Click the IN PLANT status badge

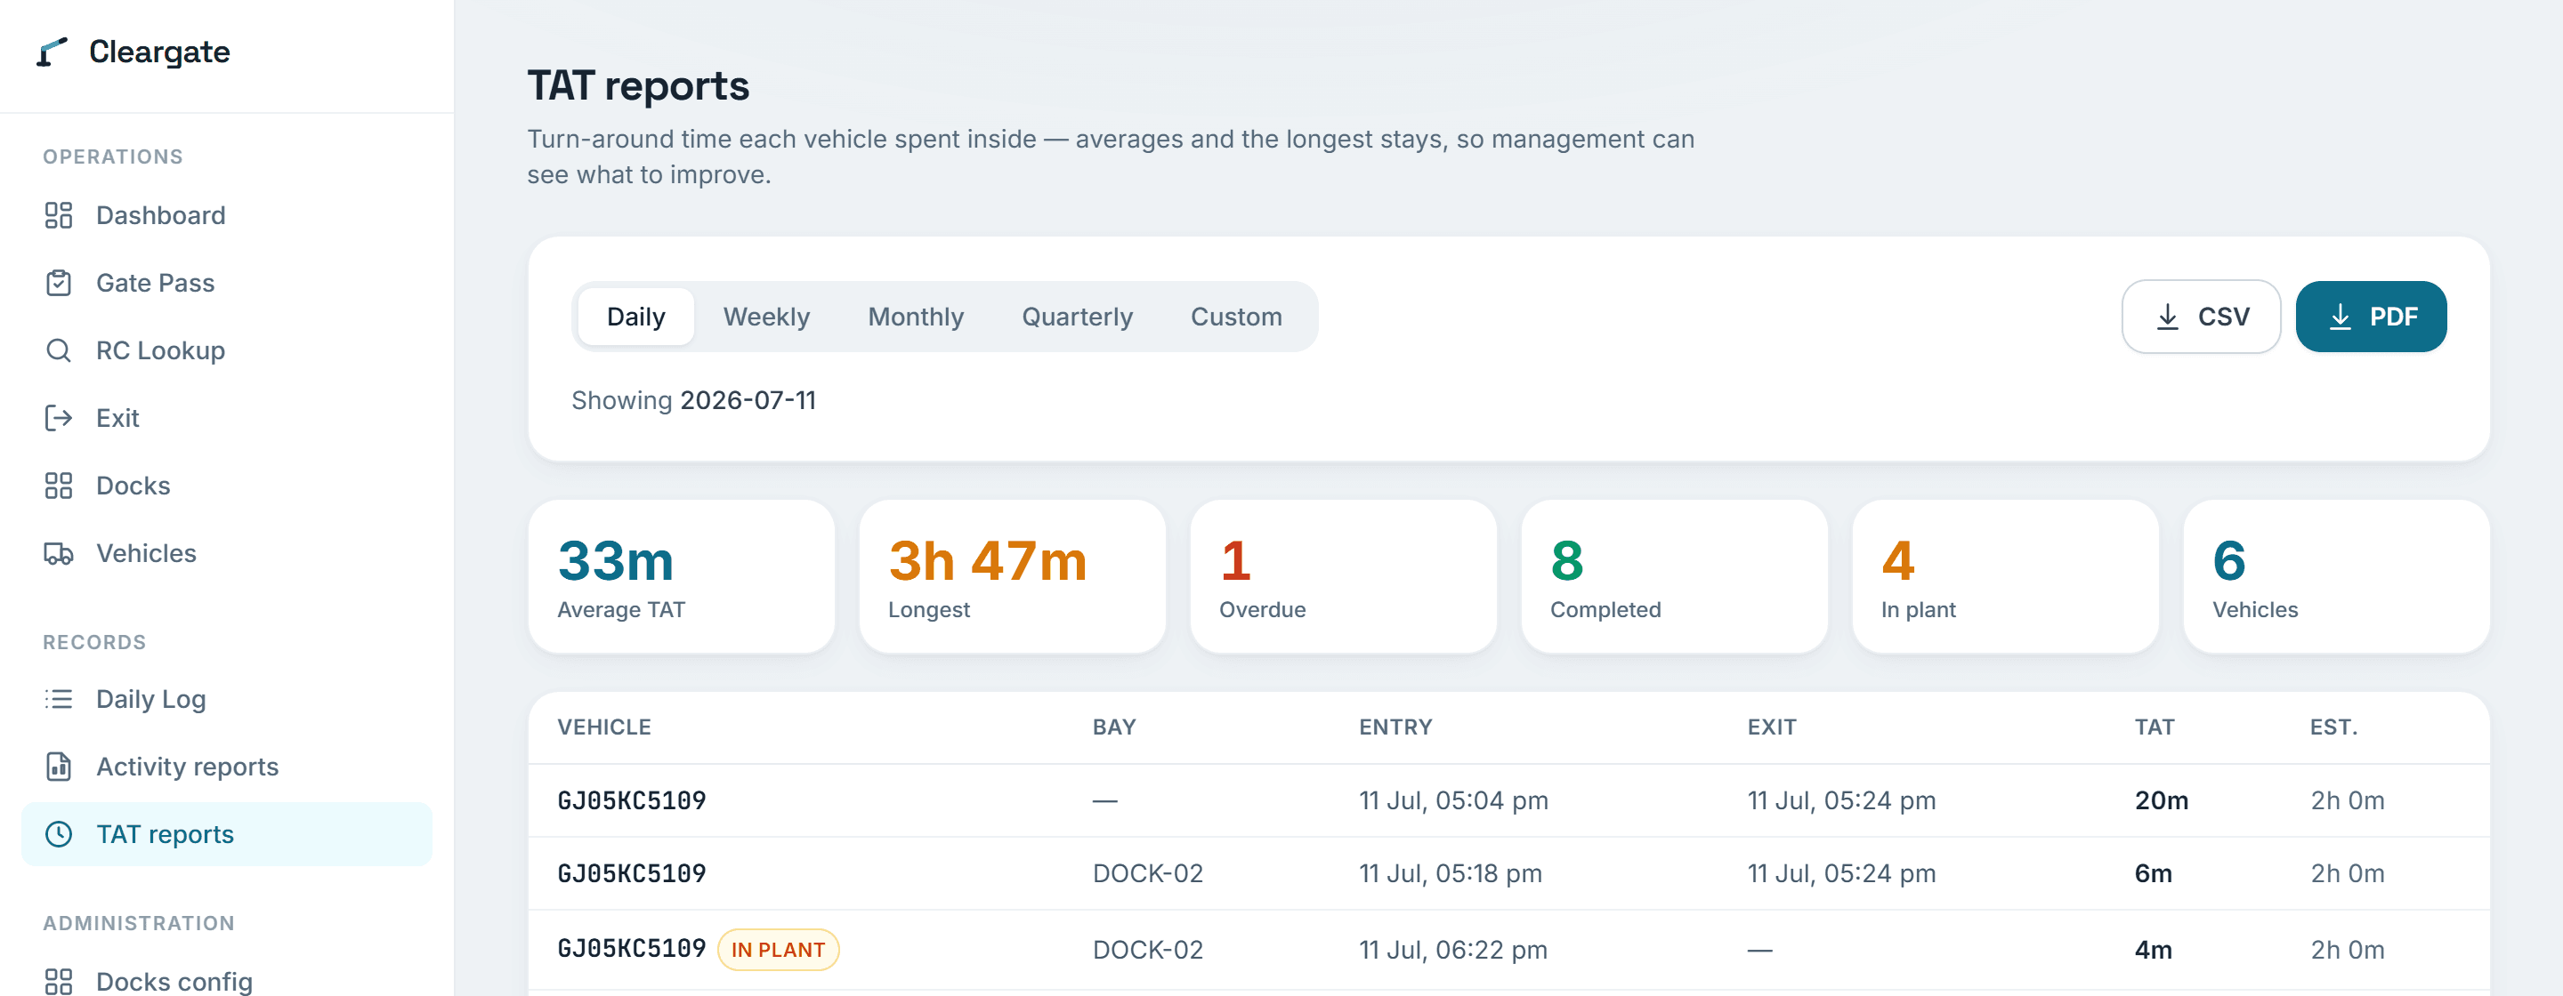778,951
